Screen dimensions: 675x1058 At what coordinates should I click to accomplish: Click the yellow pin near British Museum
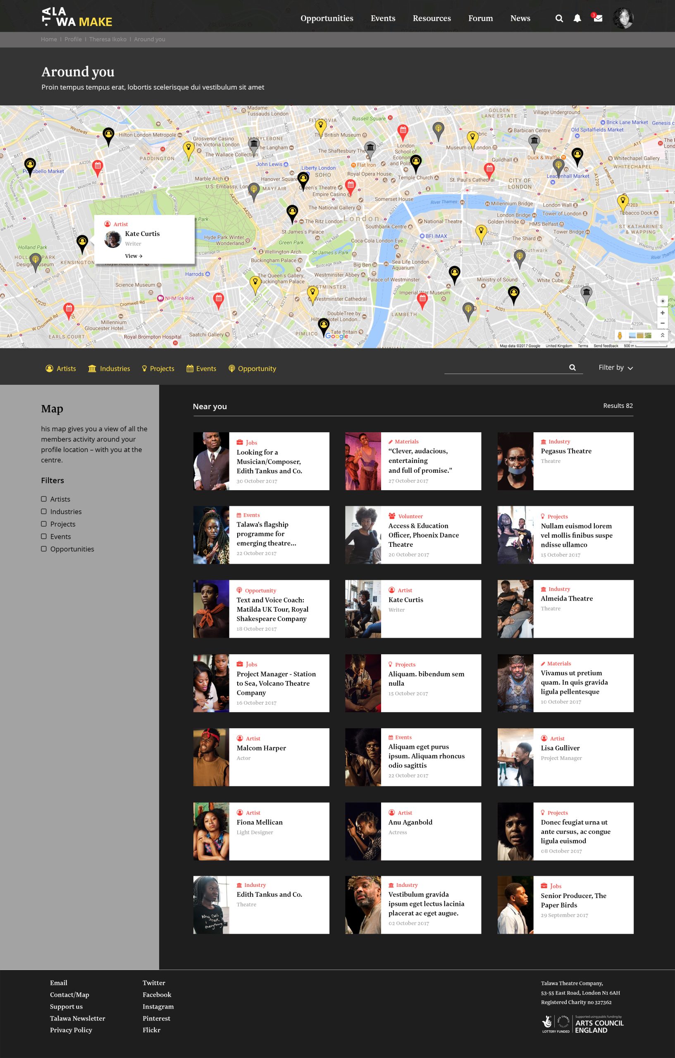tap(320, 128)
